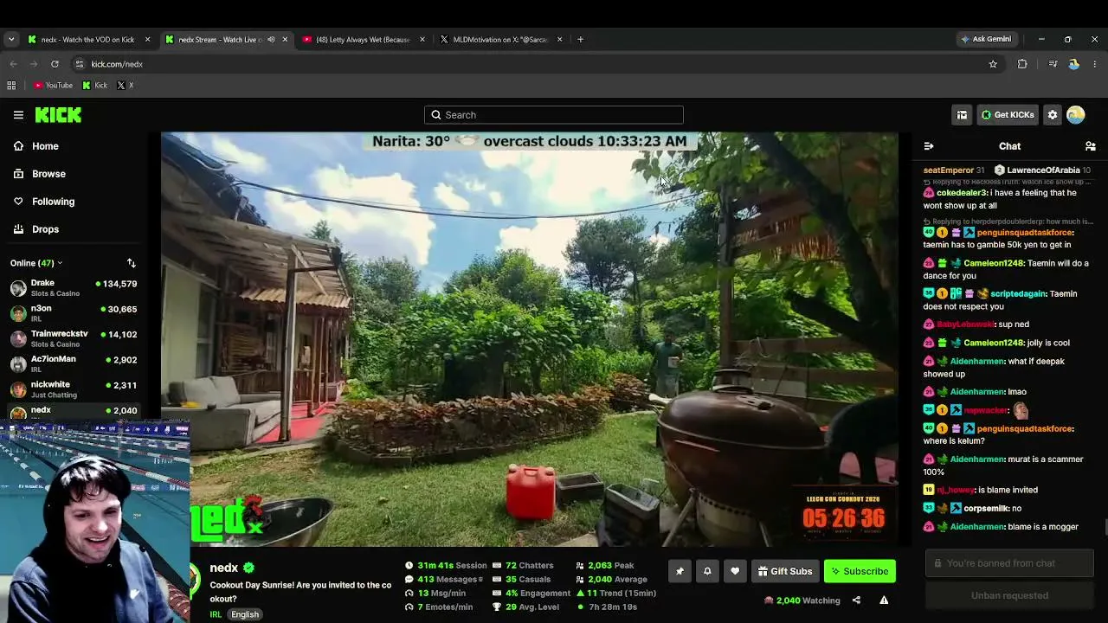Open a new browser tab
Screen dimensions: 1108x623
click(x=580, y=39)
